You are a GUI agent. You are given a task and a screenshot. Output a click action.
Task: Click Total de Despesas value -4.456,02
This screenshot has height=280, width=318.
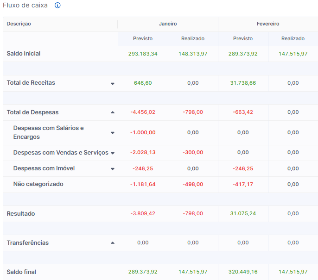click(143, 112)
